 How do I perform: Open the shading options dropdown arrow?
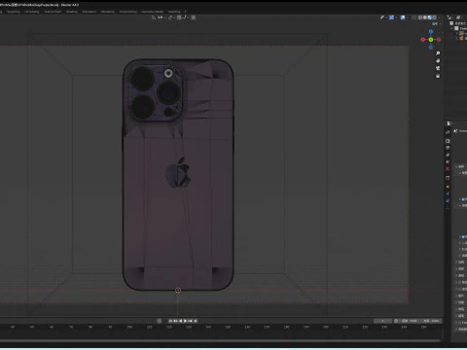(439, 17)
